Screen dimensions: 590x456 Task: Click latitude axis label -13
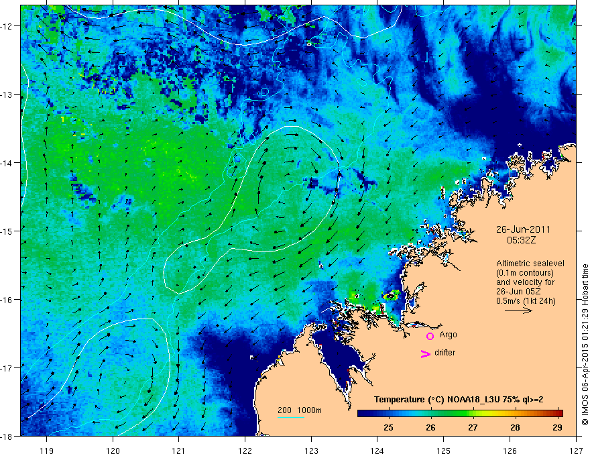tap(7, 95)
